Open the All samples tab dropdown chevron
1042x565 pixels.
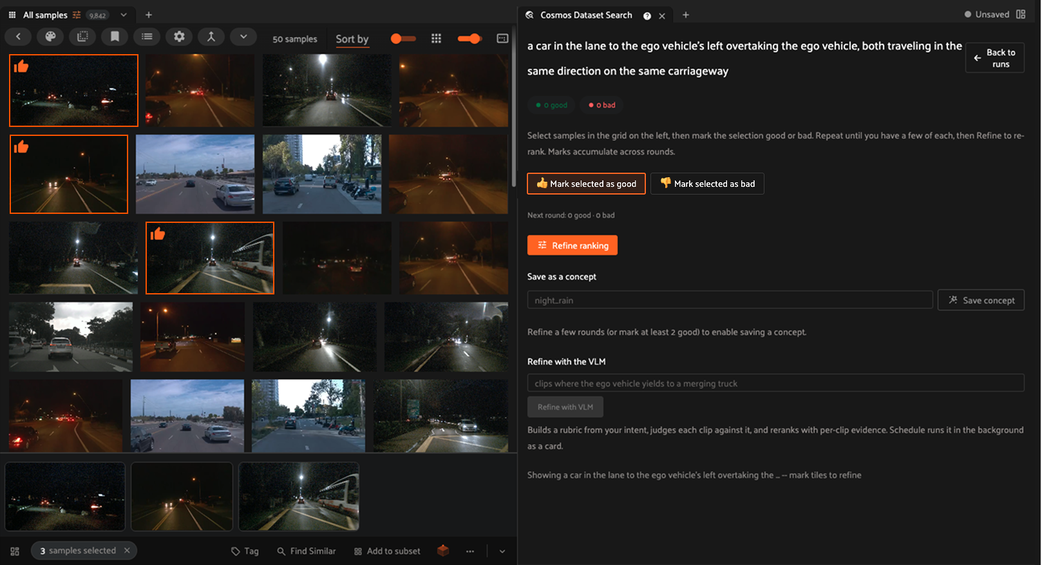tap(124, 15)
